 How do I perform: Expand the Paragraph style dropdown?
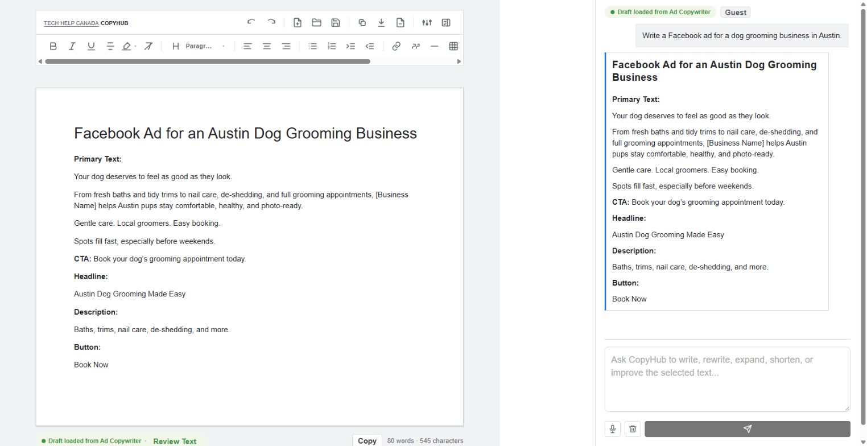click(205, 46)
